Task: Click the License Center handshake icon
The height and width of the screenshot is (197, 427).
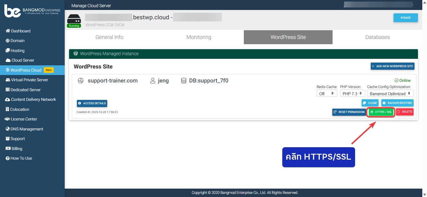Action: pyautogui.click(x=8, y=119)
